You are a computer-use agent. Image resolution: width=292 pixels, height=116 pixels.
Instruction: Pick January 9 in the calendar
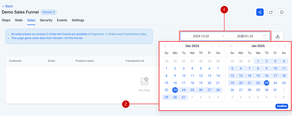(x=267, y=68)
